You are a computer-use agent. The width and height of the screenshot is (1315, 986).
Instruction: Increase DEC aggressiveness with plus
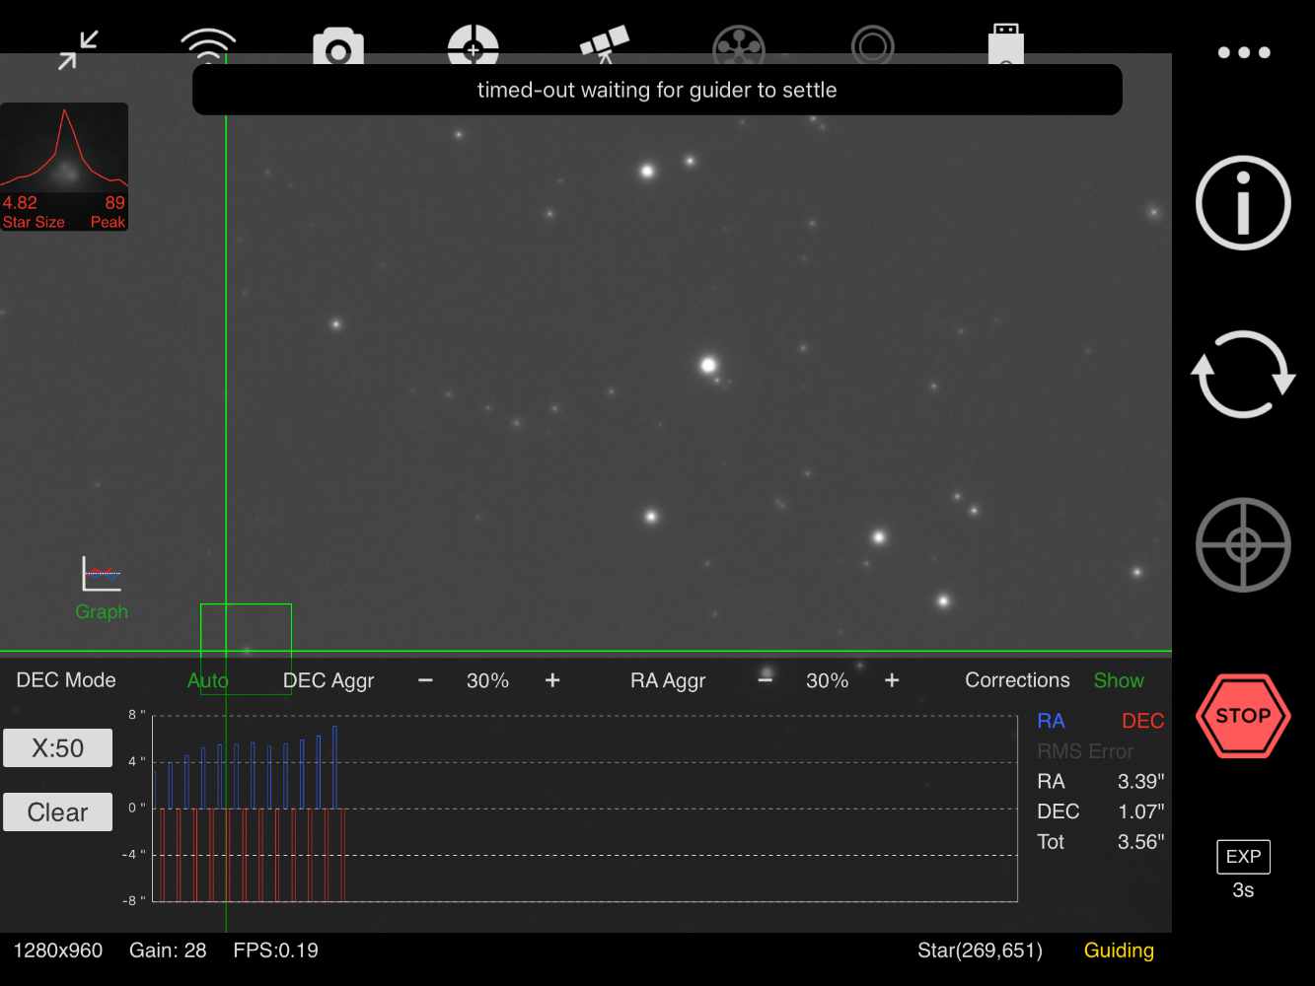(552, 680)
